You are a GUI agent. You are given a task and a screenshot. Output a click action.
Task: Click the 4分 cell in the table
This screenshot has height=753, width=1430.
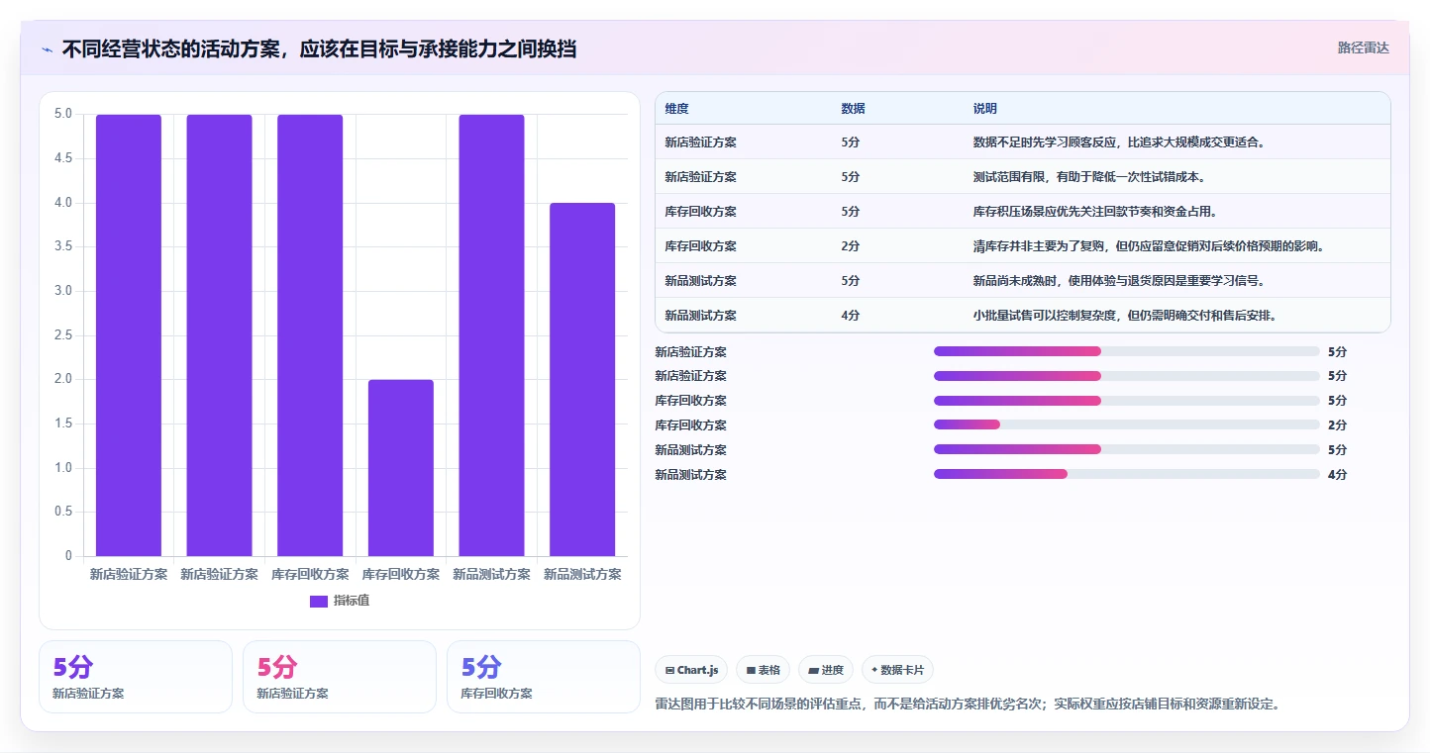[x=850, y=316]
